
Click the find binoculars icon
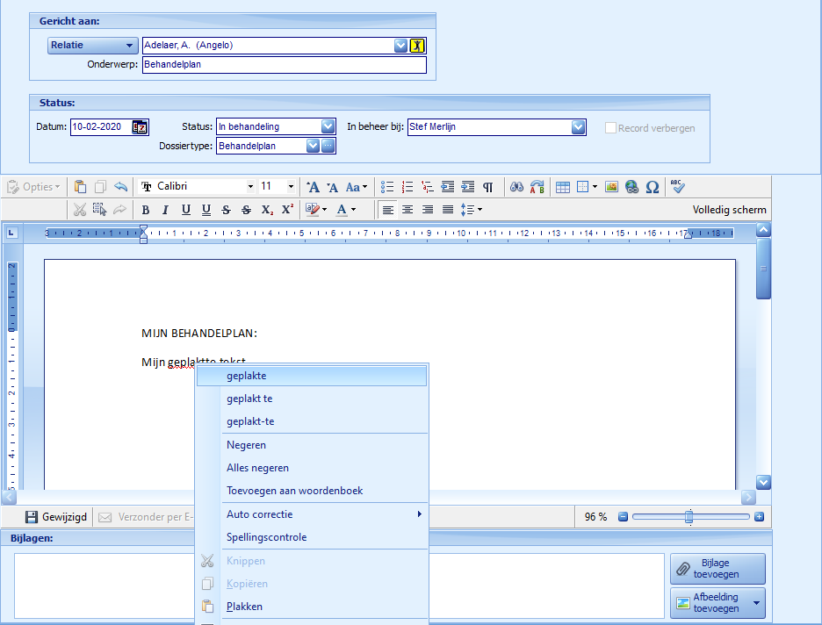(517, 187)
